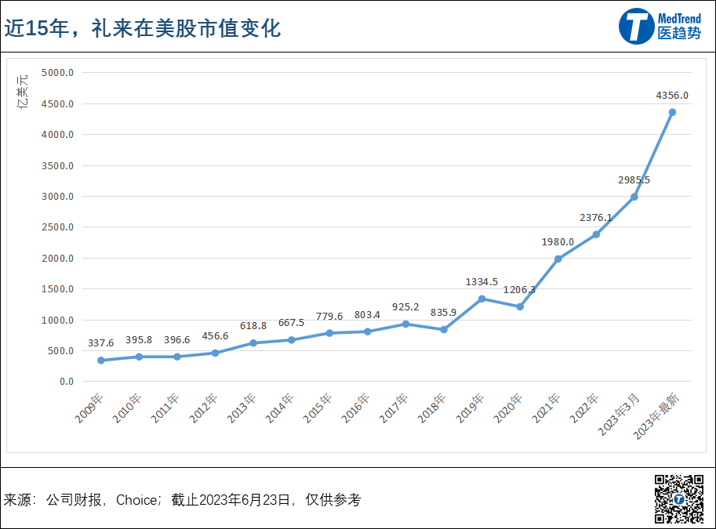Select the 2017年 data point on the line

pos(405,324)
